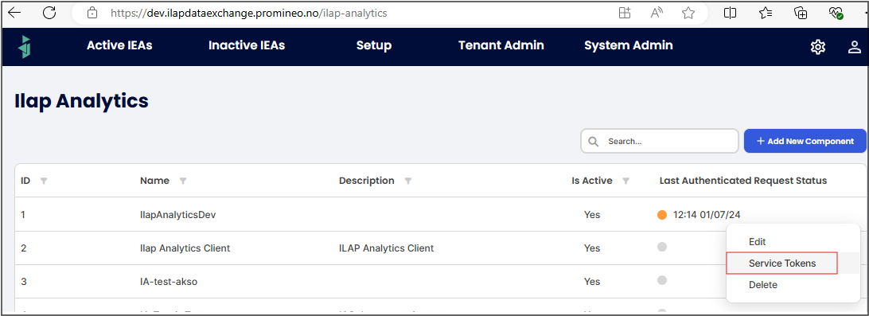Open the browser apps grid icon
This screenshot has width=869, height=316.
pos(625,14)
